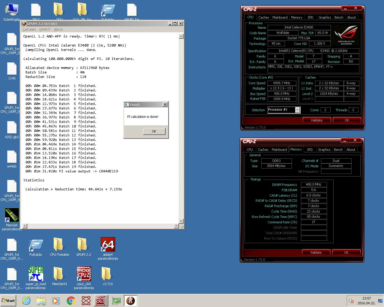Select the 4252.gb3 file icon
Screen dimensions: 384x307
(x=12, y=130)
